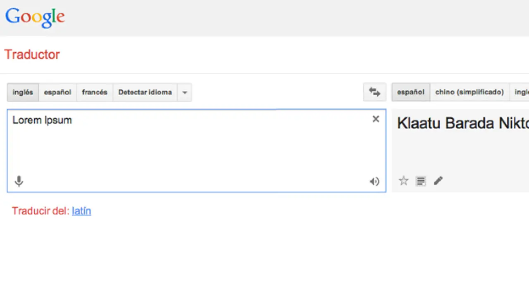Star the translation to save it
Image resolution: width=529 pixels, height=297 pixels.
tap(404, 181)
